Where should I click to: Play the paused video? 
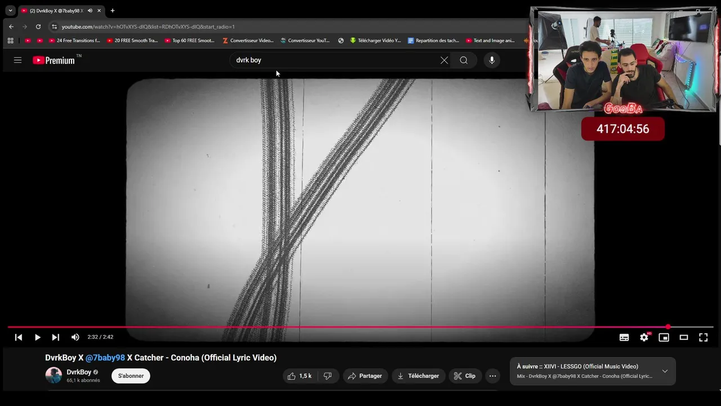tap(37, 337)
